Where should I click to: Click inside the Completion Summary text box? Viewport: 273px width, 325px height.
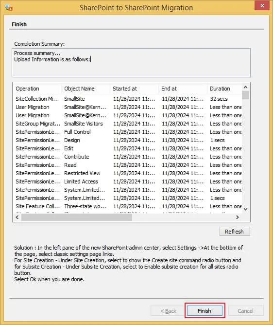click(131, 63)
